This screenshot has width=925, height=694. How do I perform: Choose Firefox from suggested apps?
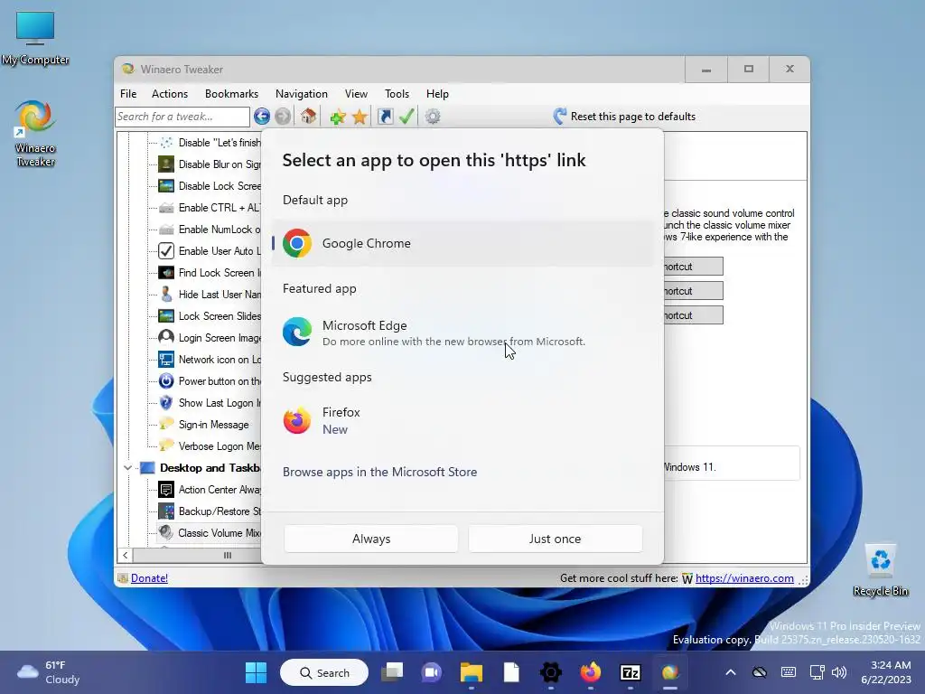463,421
